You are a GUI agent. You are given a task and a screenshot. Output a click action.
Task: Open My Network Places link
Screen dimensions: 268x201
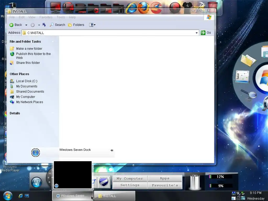pyautogui.click(x=30, y=102)
